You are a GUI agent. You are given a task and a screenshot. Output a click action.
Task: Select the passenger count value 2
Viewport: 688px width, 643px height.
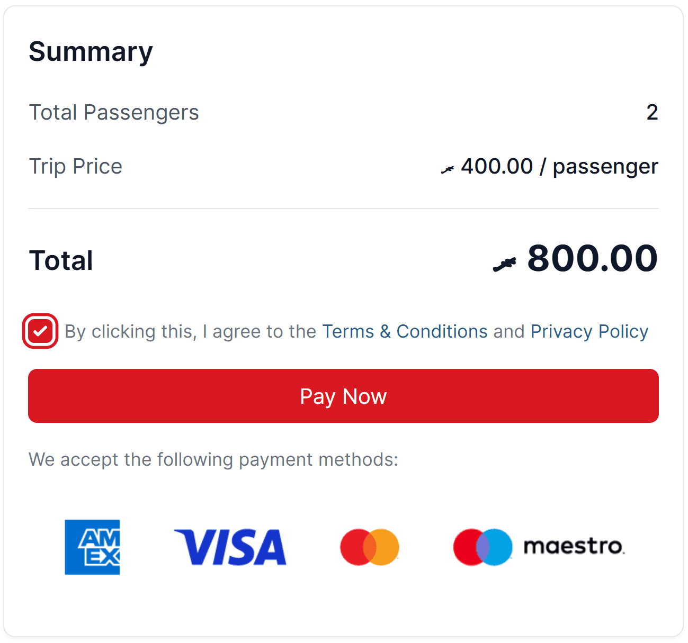653,112
